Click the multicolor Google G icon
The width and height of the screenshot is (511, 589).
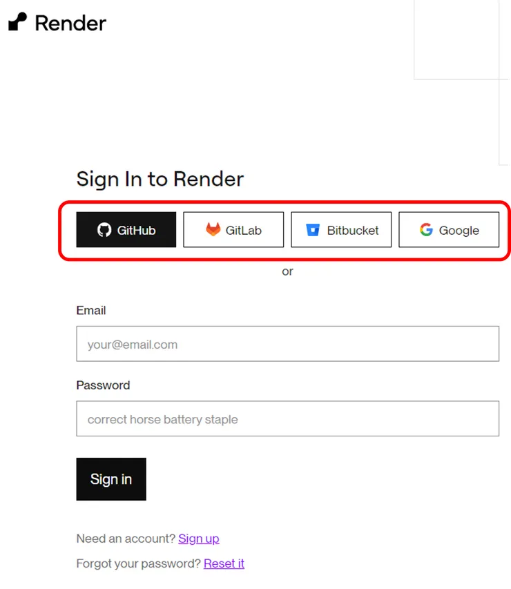pos(426,230)
